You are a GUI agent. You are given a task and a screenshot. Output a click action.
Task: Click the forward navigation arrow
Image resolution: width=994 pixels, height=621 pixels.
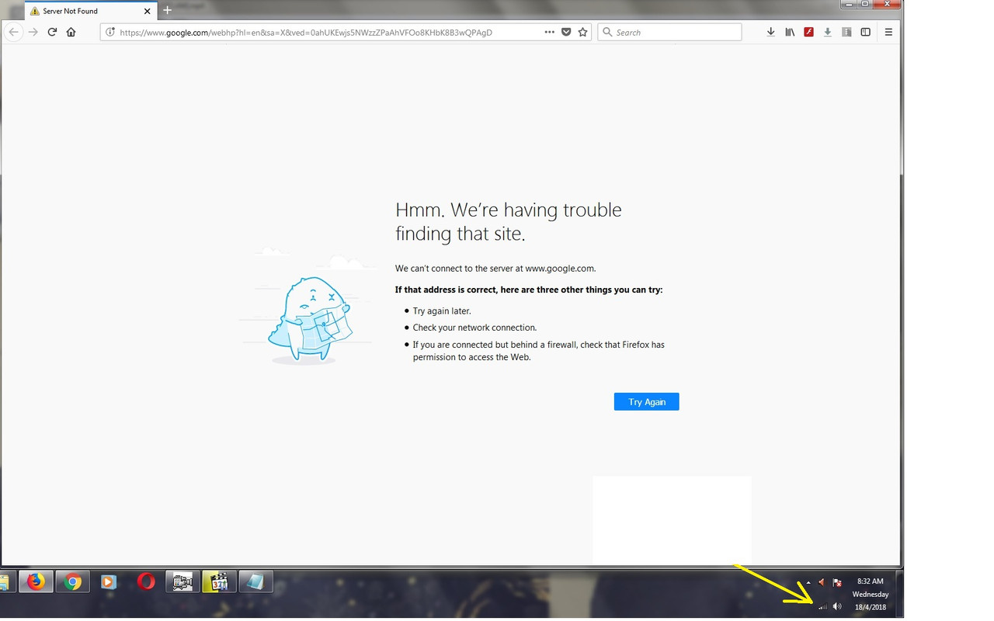[x=33, y=32]
